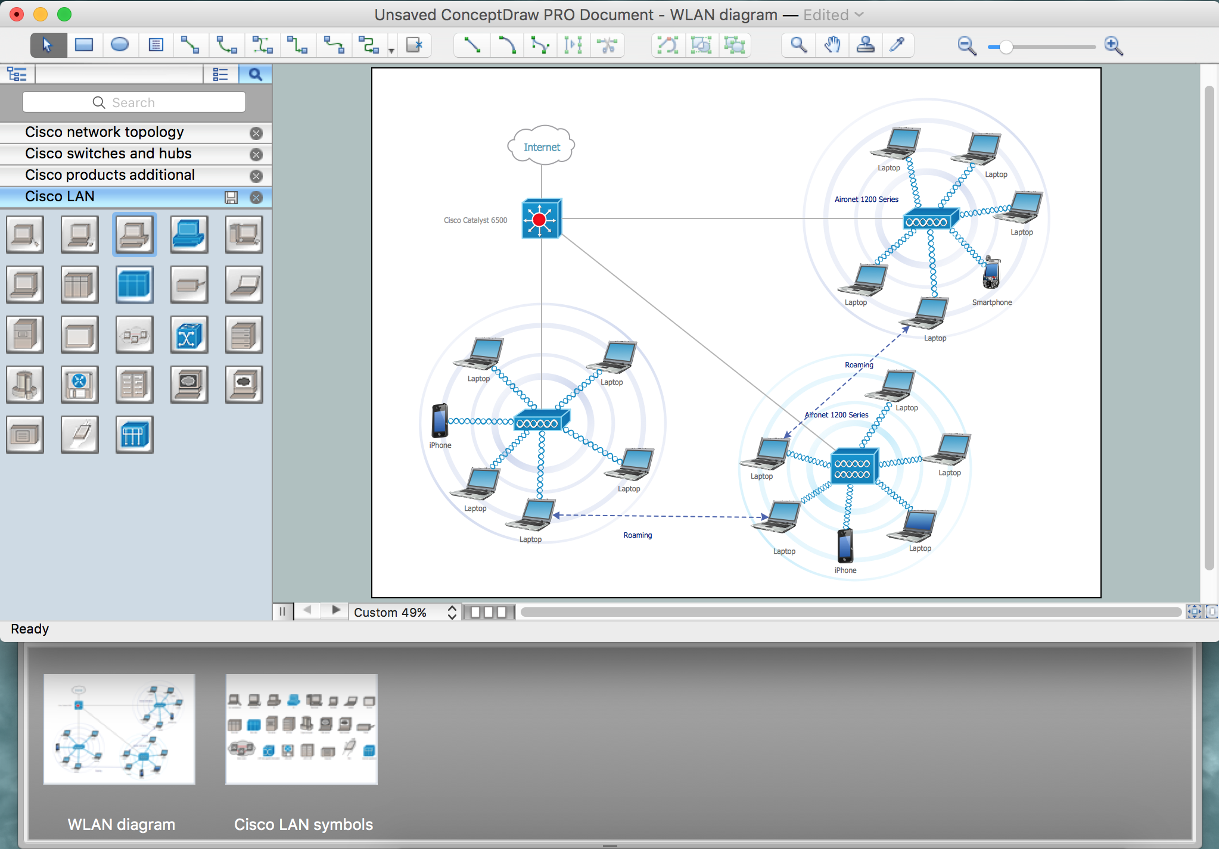Select the Smartphone device in diagram

pos(991,273)
